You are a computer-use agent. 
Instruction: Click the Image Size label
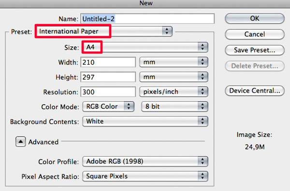click(254, 135)
